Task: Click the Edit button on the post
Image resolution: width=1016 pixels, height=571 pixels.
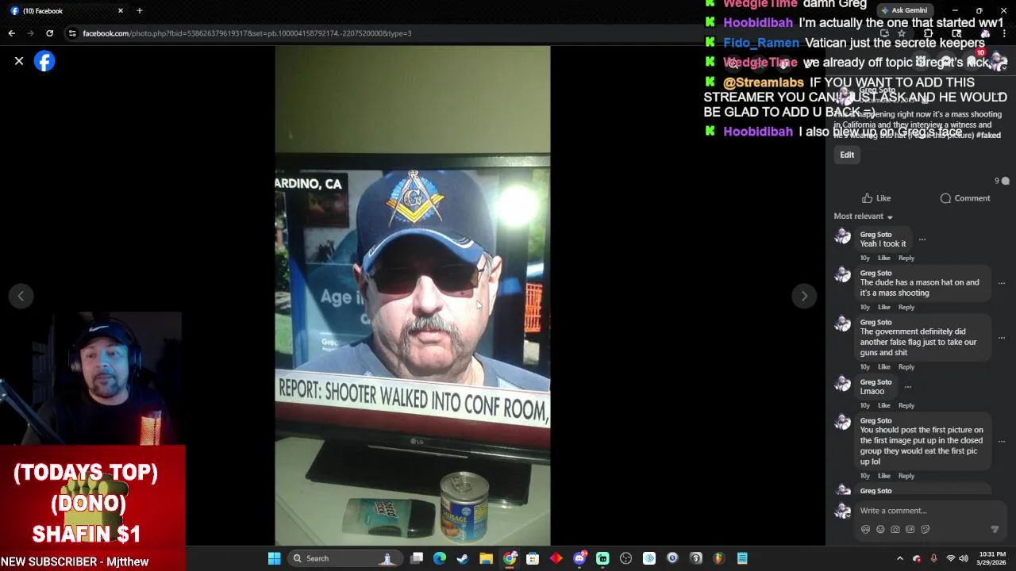Action: click(x=847, y=155)
